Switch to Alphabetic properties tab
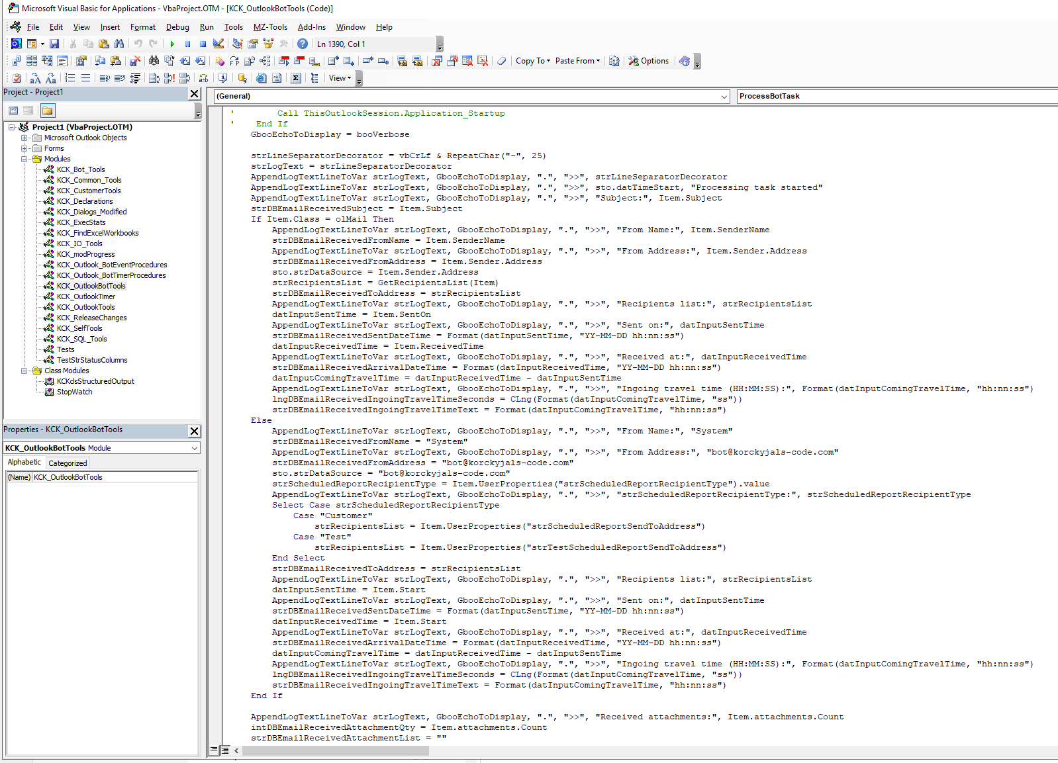1058x763 pixels. (x=24, y=463)
